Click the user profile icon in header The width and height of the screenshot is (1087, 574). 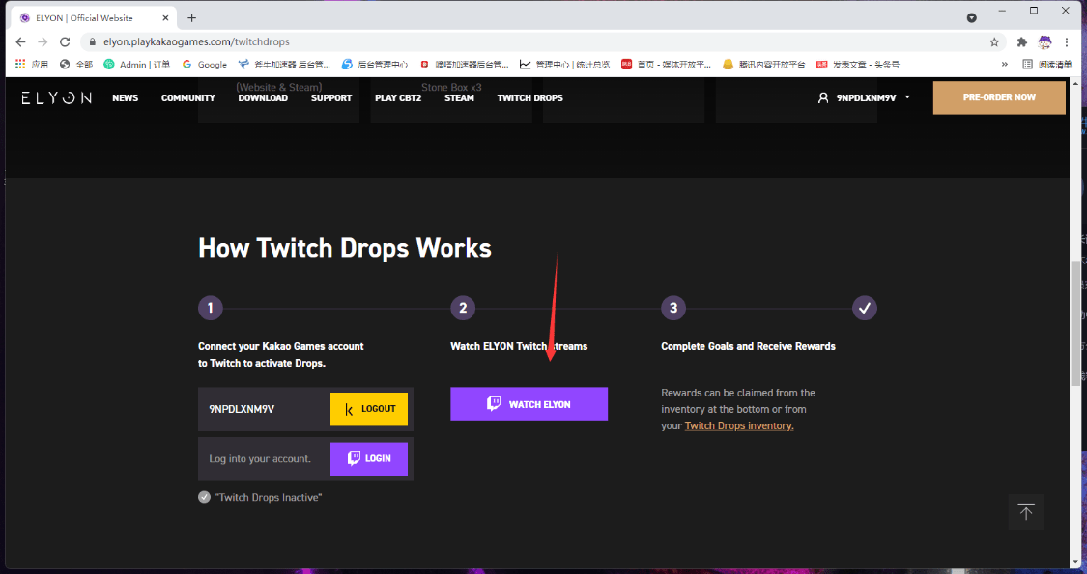[x=823, y=97]
